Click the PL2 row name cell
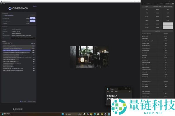Viewport: 175px width, 116px height. click(x=147, y=13)
